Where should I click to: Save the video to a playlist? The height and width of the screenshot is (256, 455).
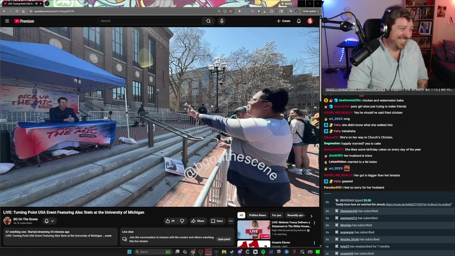point(217,221)
